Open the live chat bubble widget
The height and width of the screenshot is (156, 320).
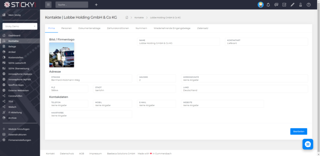click(308, 144)
